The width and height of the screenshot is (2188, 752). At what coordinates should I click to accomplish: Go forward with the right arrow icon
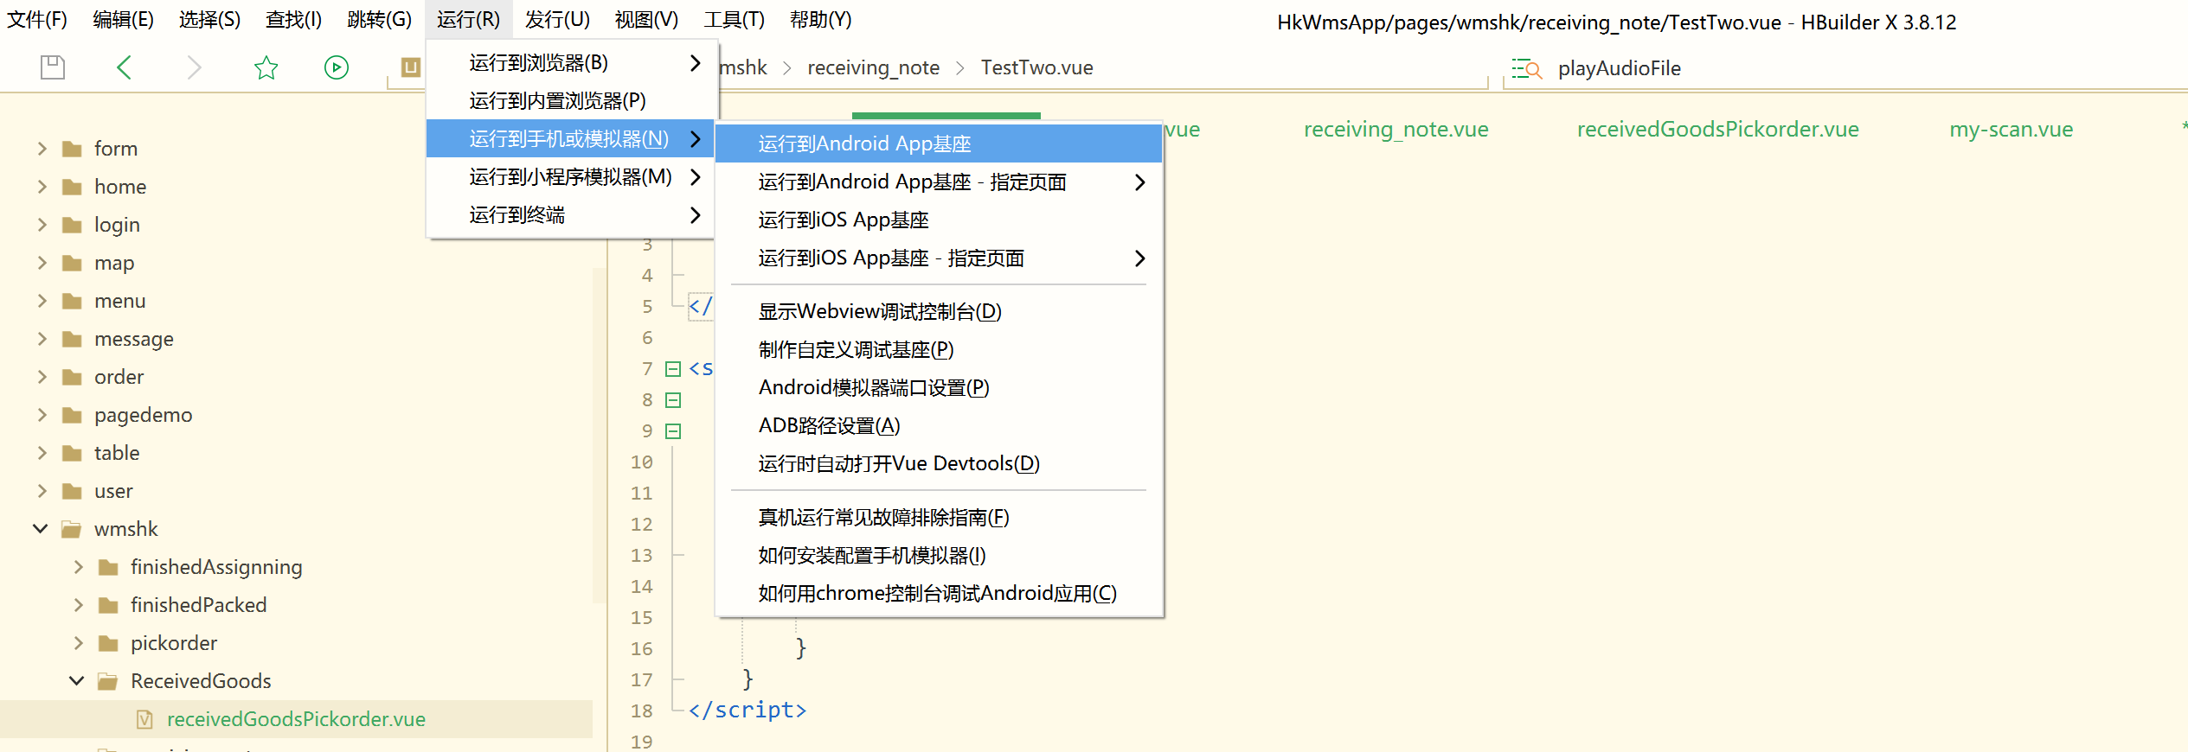[x=195, y=67]
